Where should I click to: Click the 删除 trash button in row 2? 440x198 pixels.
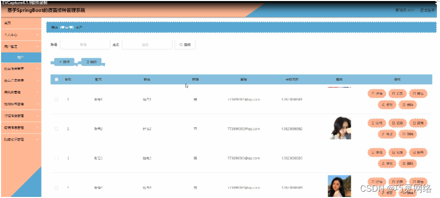tap(408, 134)
